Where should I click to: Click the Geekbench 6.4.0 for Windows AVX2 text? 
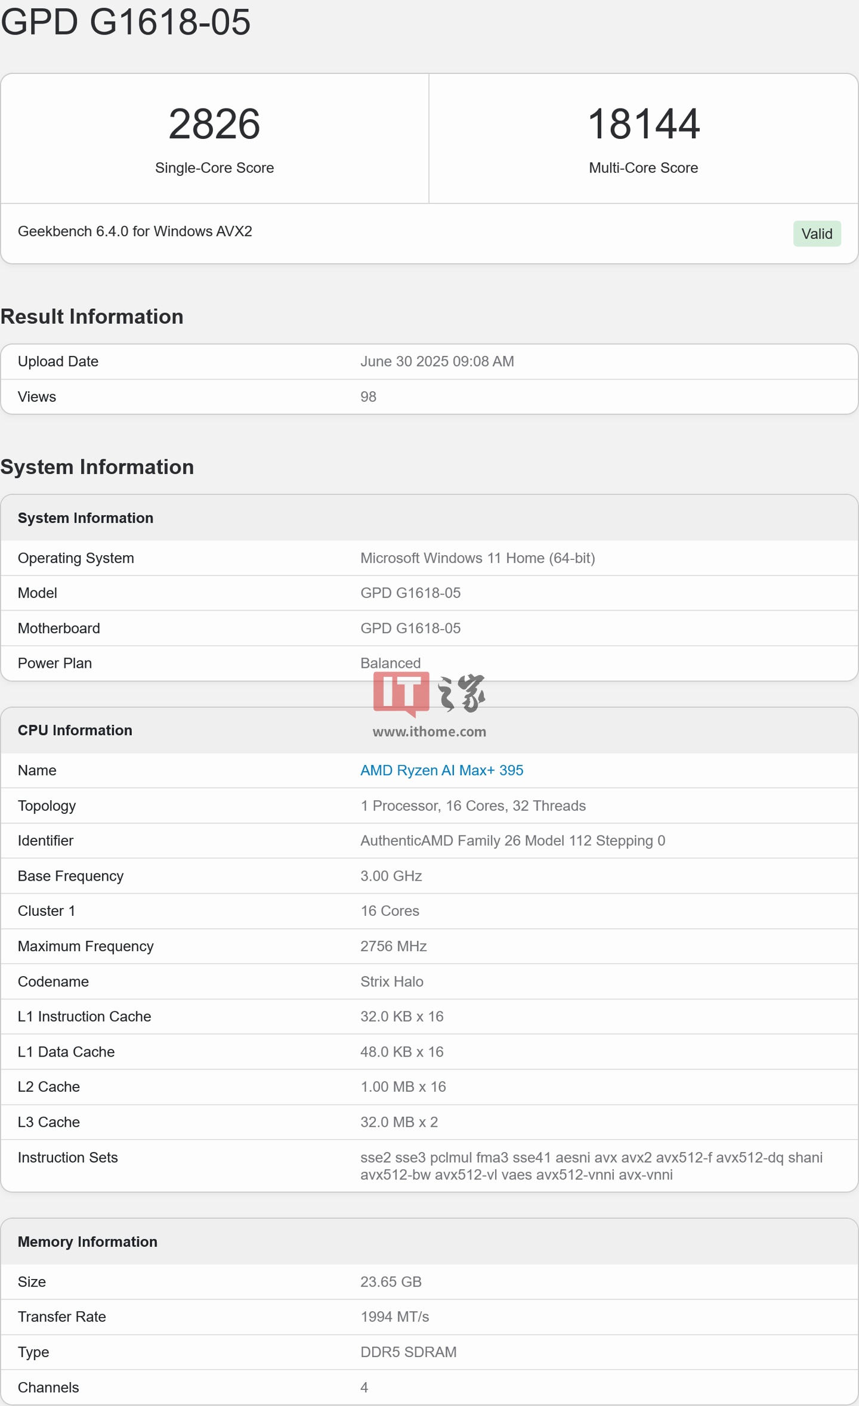135,231
